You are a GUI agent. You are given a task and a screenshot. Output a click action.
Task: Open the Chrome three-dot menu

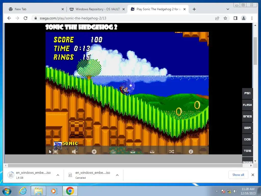[252, 18]
